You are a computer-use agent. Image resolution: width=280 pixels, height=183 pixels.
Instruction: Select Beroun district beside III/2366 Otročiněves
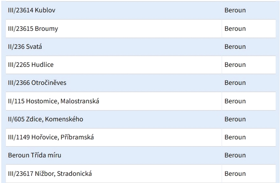coord(235,83)
